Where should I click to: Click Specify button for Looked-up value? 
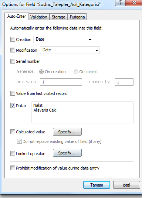click(67, 153)
